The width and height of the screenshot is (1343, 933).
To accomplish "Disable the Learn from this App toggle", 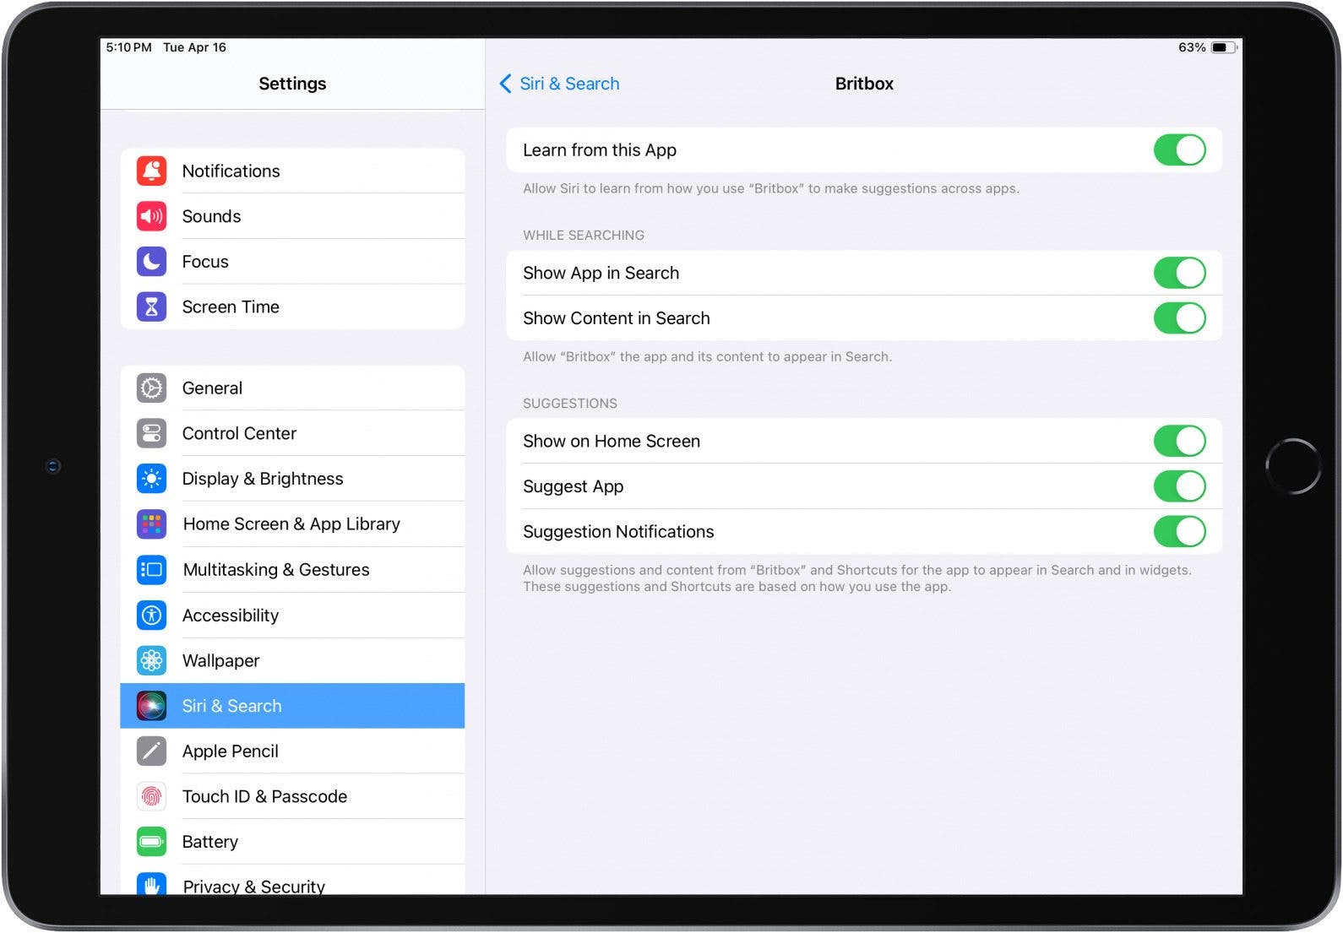I will point(1179,150).
